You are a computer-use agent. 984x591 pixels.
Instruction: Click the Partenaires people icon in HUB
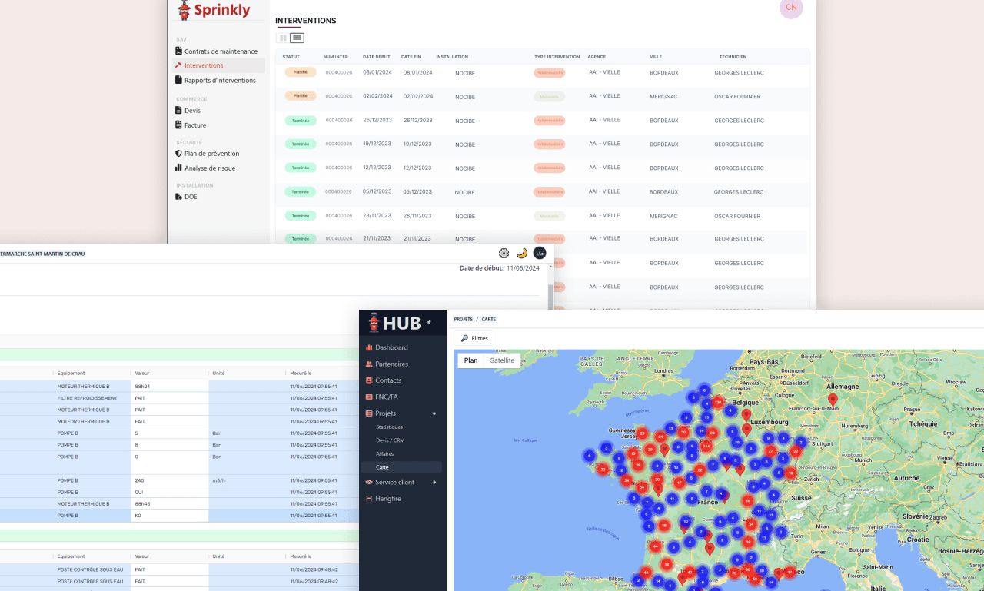[369, 364]
